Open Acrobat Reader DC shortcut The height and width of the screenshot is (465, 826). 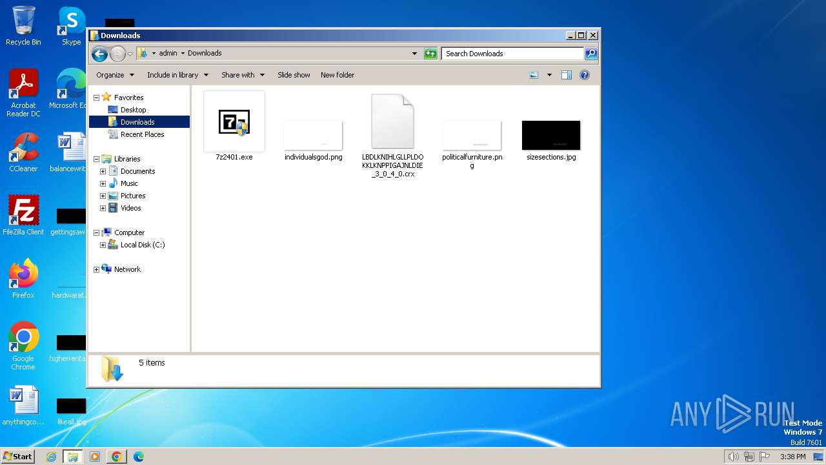click(x=23, y=94)
